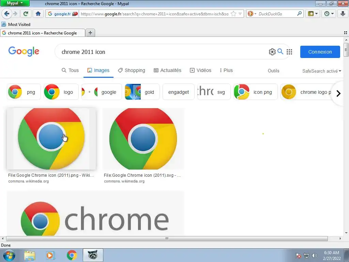
Task: Open the Chrome icon (2011).svg thumbnail
Action: tap(143, 139)
